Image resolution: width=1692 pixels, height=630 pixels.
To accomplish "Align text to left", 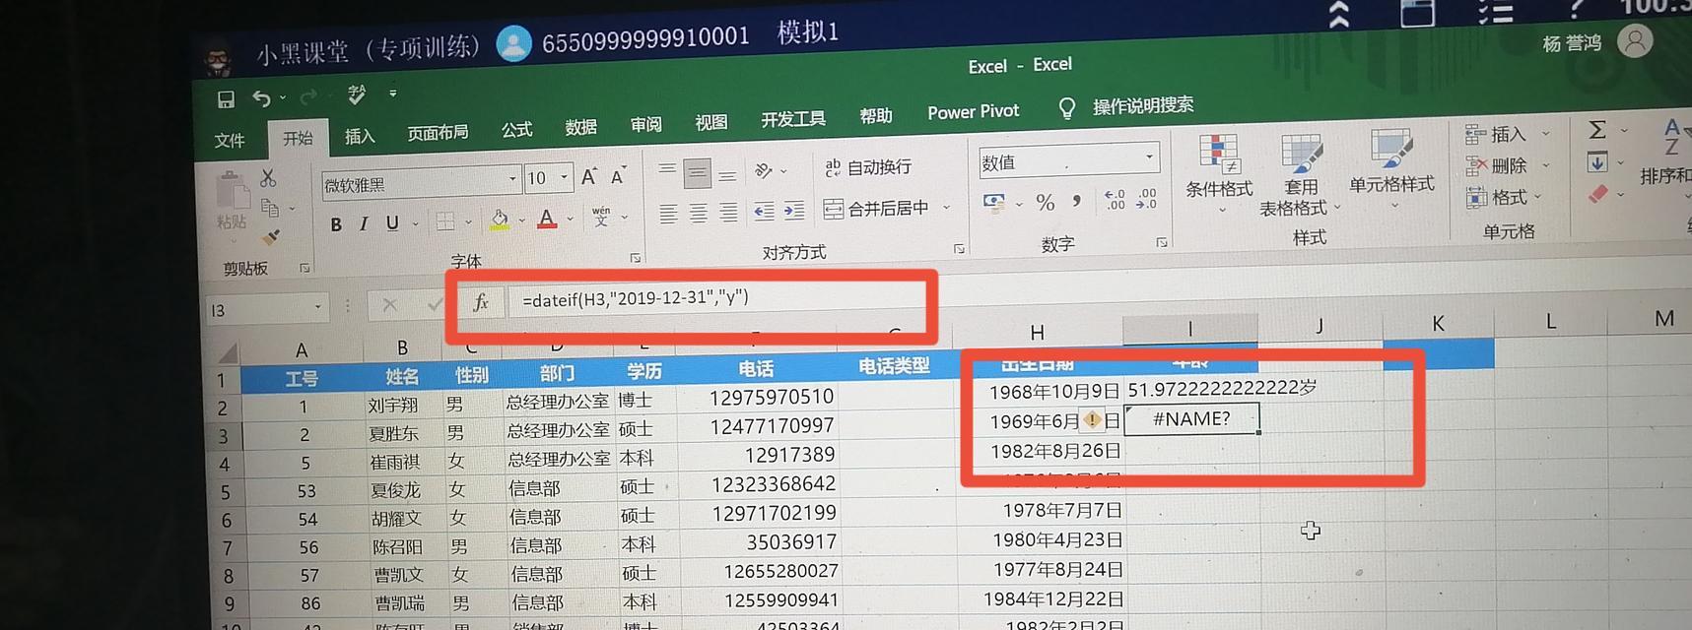I will (x=668, y=214).
